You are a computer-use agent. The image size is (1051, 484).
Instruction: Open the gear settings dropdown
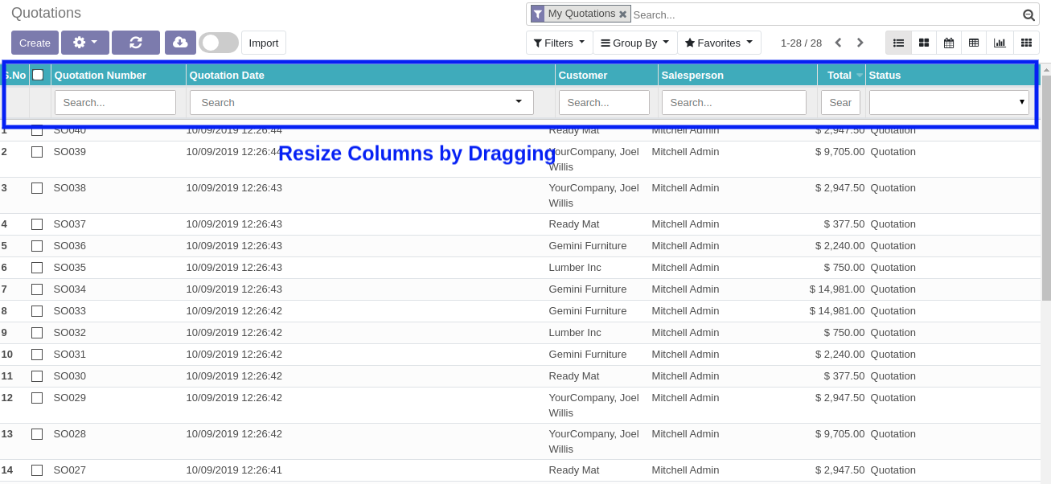tap(84, 43)
